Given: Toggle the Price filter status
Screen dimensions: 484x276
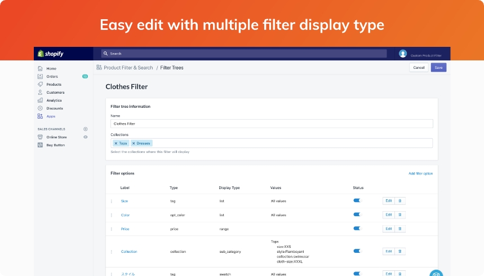Looking at the screenshot, I should [x=357, y=229].
